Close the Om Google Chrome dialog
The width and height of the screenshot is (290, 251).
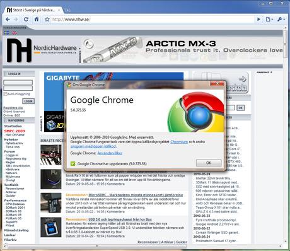[217, 83]
